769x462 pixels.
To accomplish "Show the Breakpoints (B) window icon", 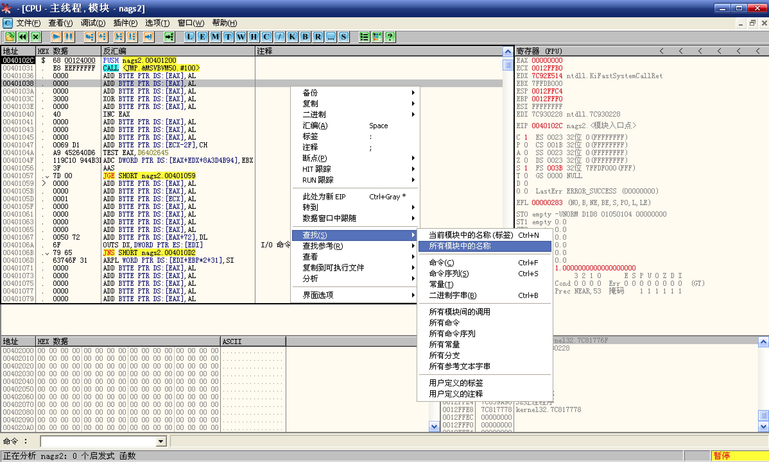I will (x=305, y=37).
